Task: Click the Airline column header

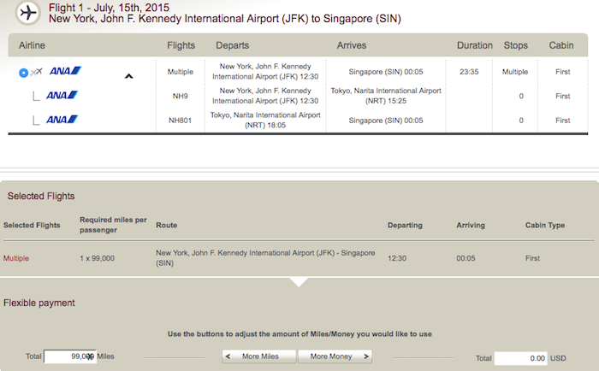Action: (x=33, y=45)
